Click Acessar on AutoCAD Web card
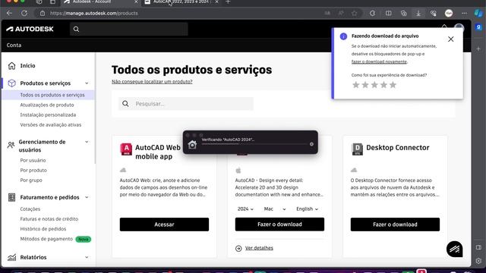This screenshot has height=273, width=486. pos(164,224)
